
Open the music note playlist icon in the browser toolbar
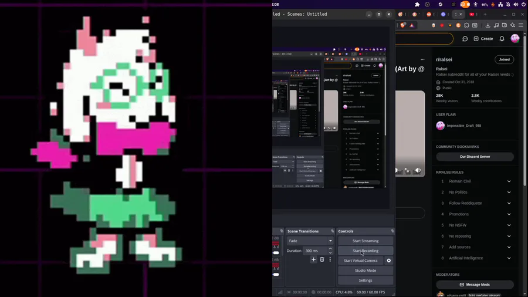coord(496,25)
